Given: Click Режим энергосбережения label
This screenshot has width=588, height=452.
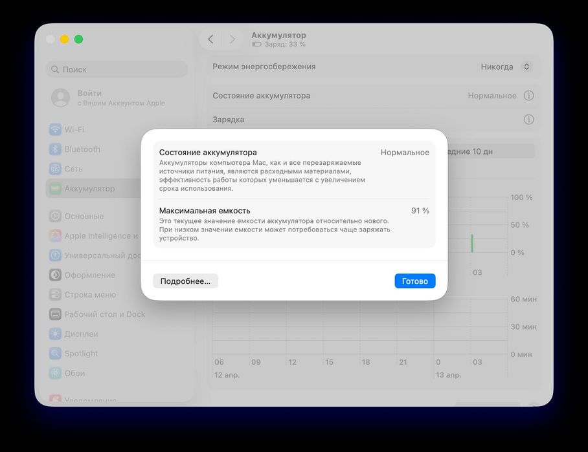Looking at the screenshot, I should coord(264,67).
